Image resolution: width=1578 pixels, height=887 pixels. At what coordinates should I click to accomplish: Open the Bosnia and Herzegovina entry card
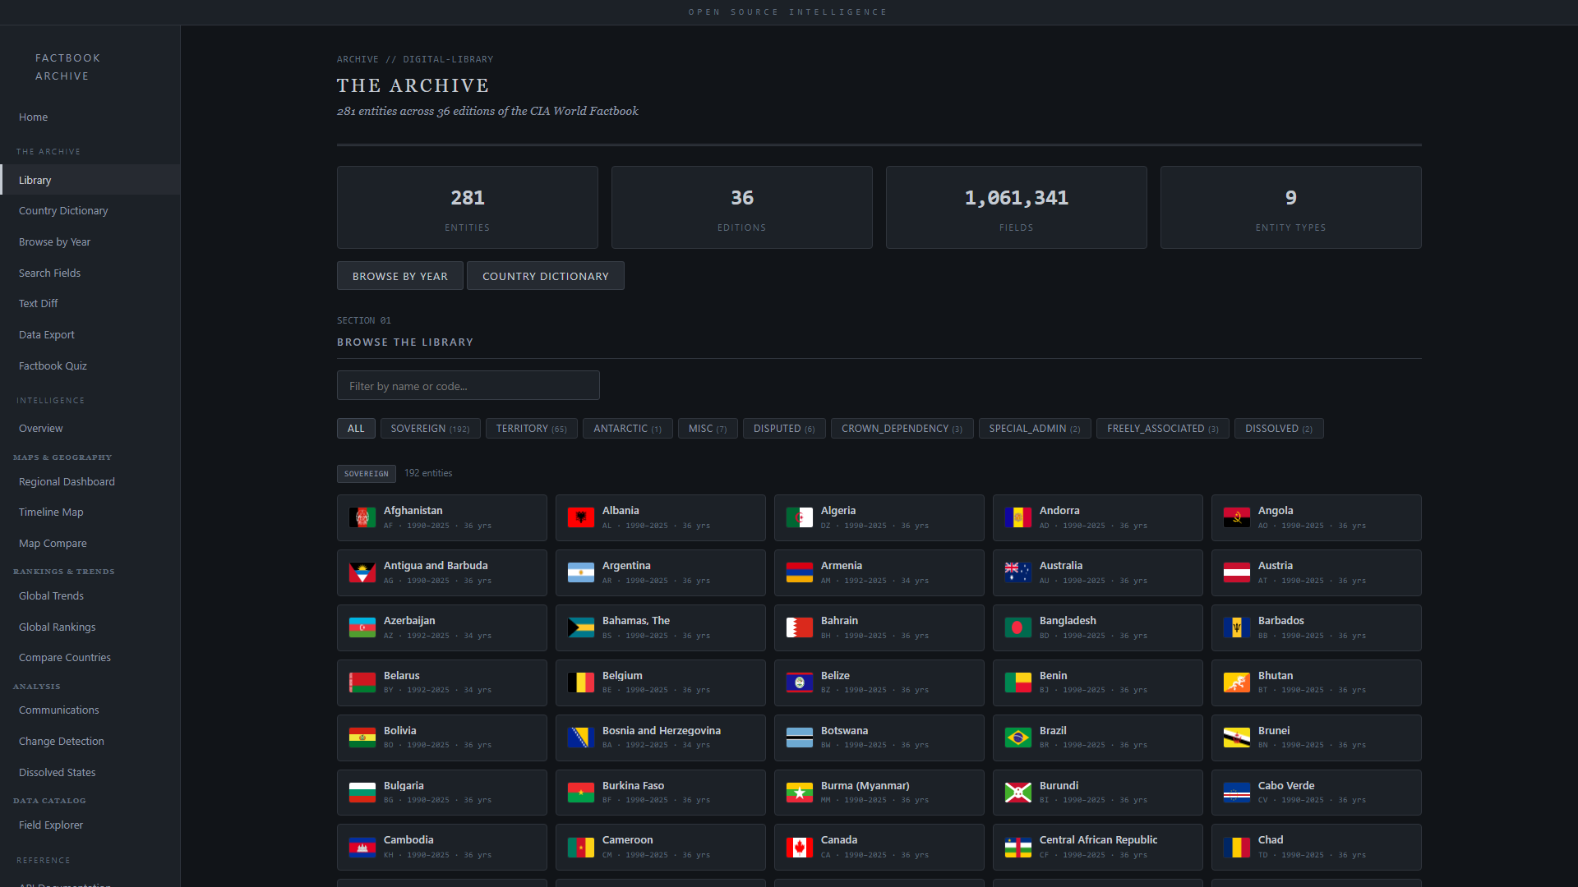(x=660, y=738)
